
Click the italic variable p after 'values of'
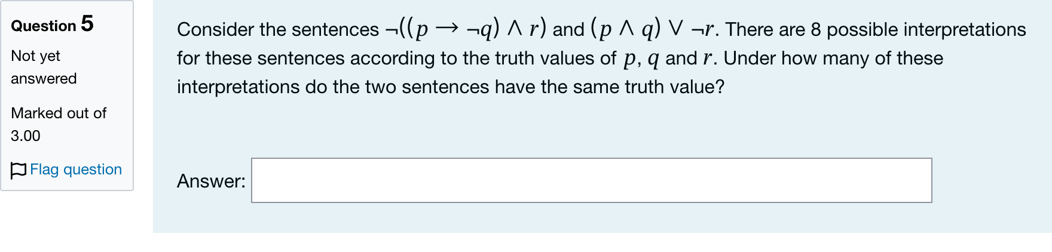click(629, 59)
